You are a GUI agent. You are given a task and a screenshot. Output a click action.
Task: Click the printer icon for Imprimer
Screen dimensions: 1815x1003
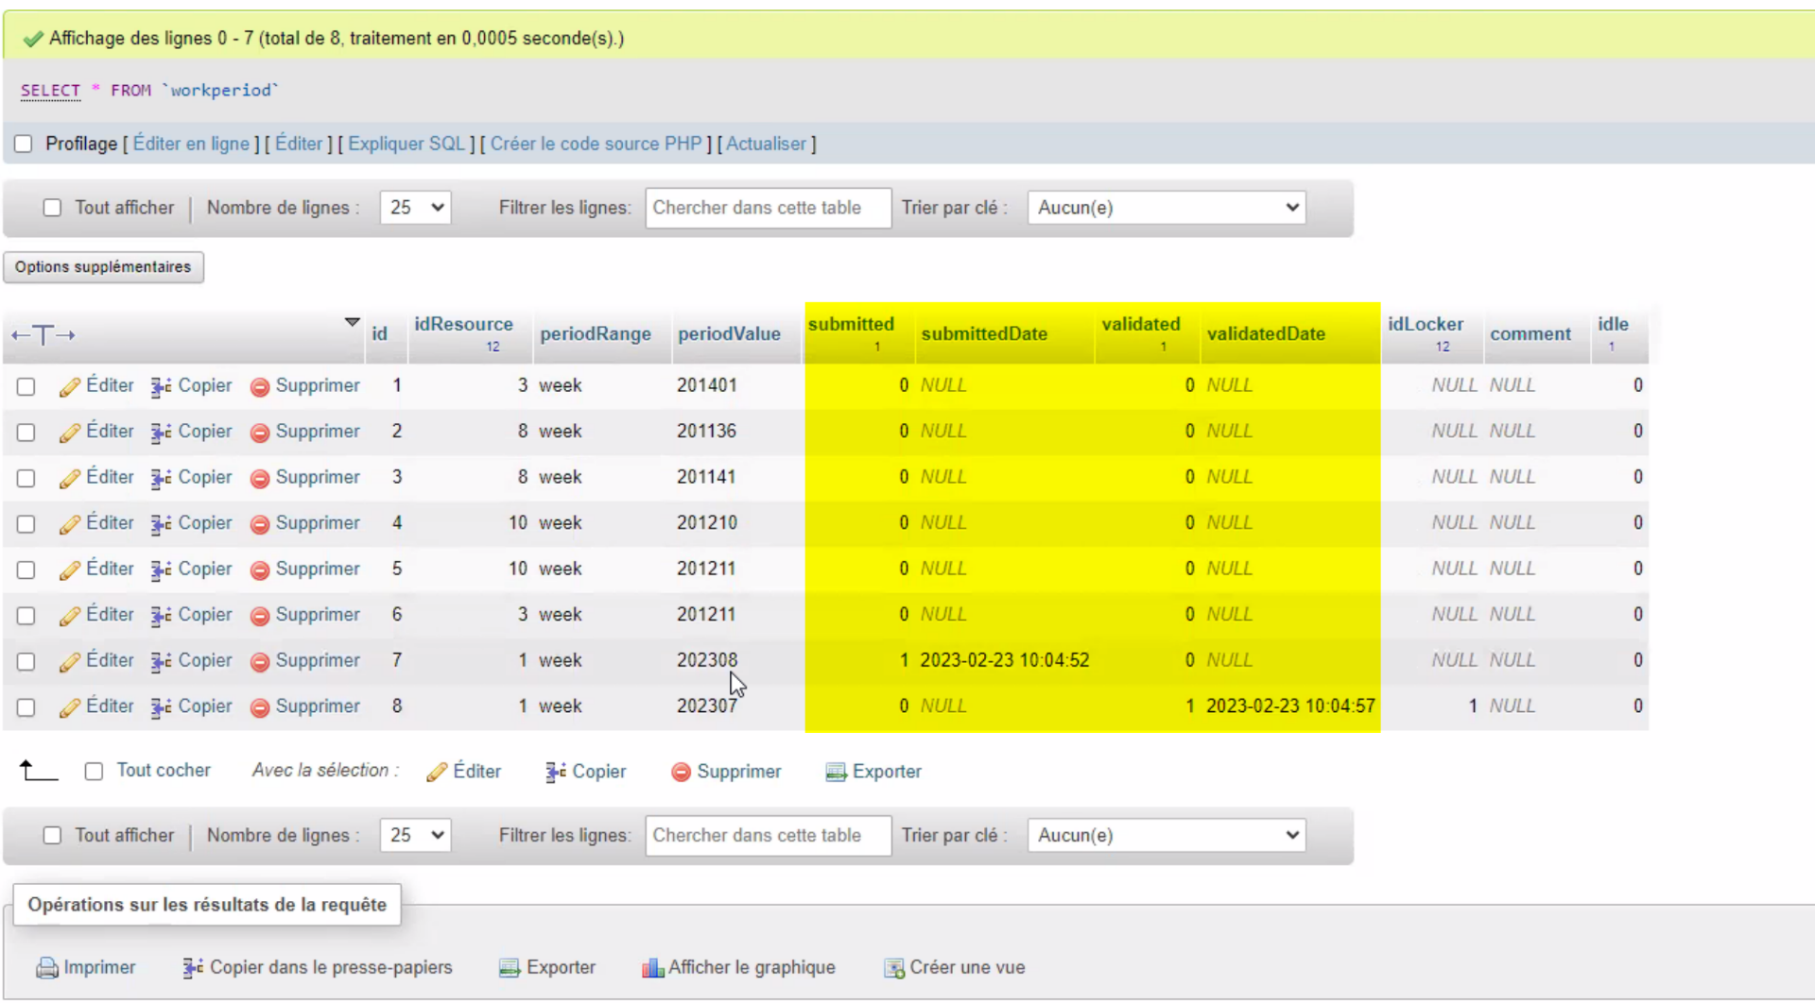coord(46,968)
